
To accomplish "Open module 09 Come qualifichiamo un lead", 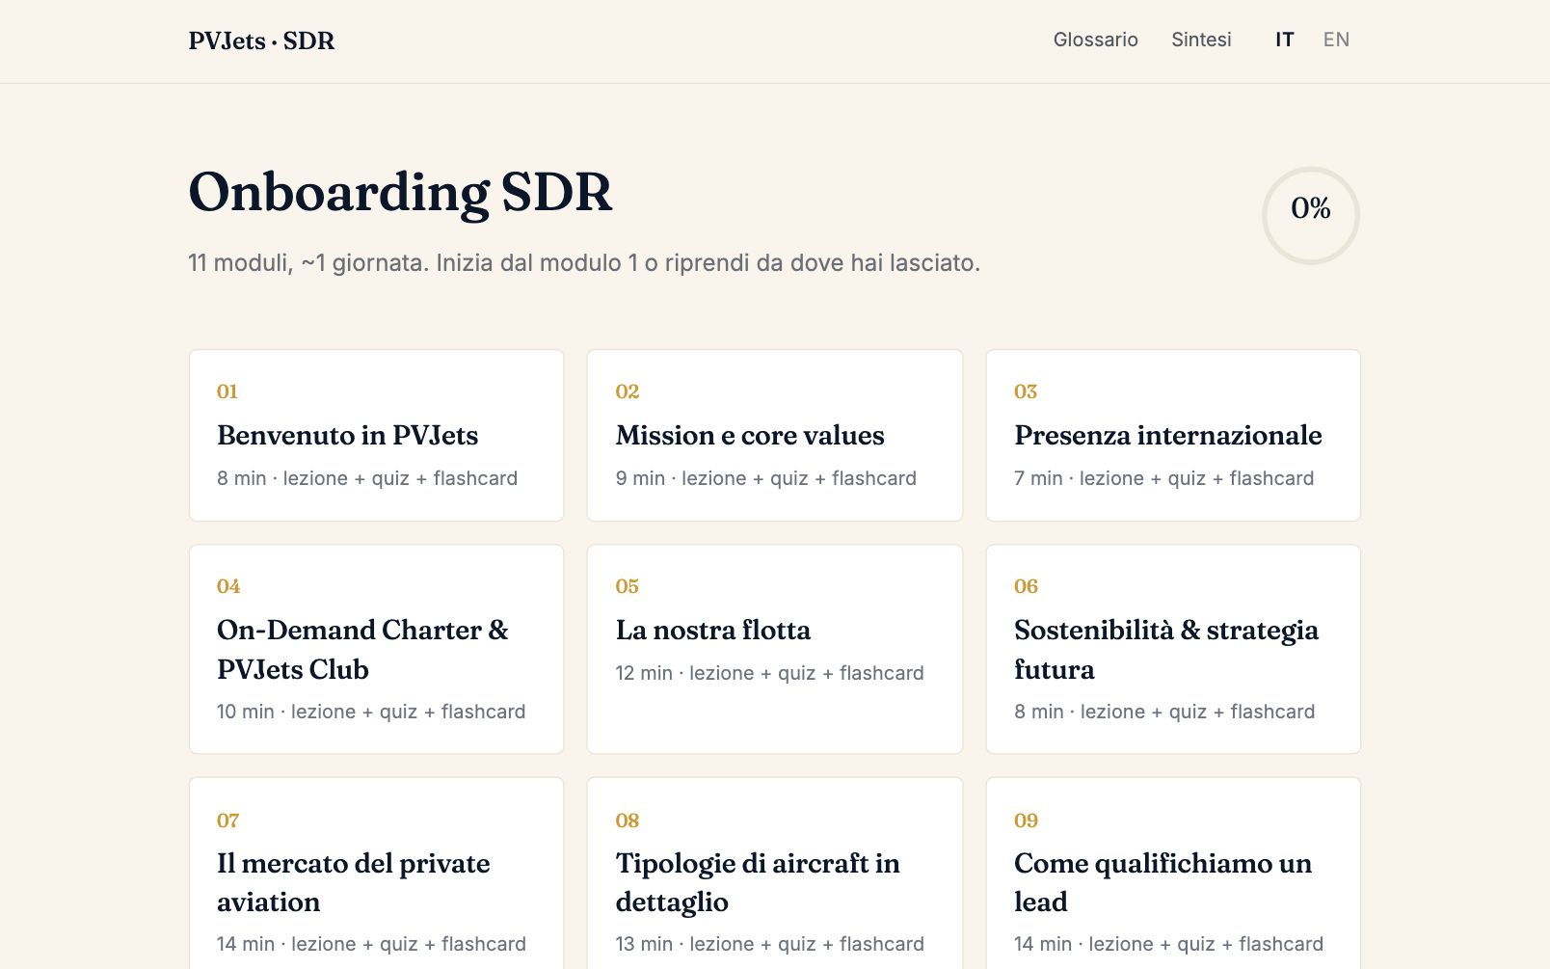I will (1173, 874).
